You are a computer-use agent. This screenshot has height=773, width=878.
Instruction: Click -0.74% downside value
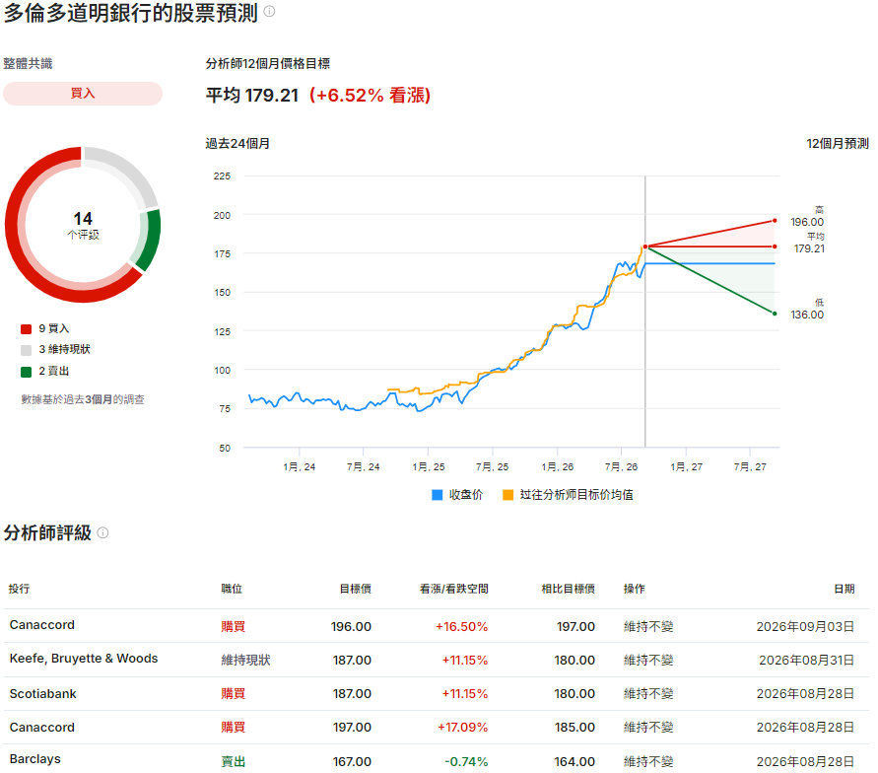(466, 762)
